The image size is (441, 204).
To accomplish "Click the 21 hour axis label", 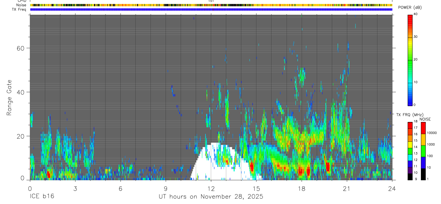I will tap(347, 189).
